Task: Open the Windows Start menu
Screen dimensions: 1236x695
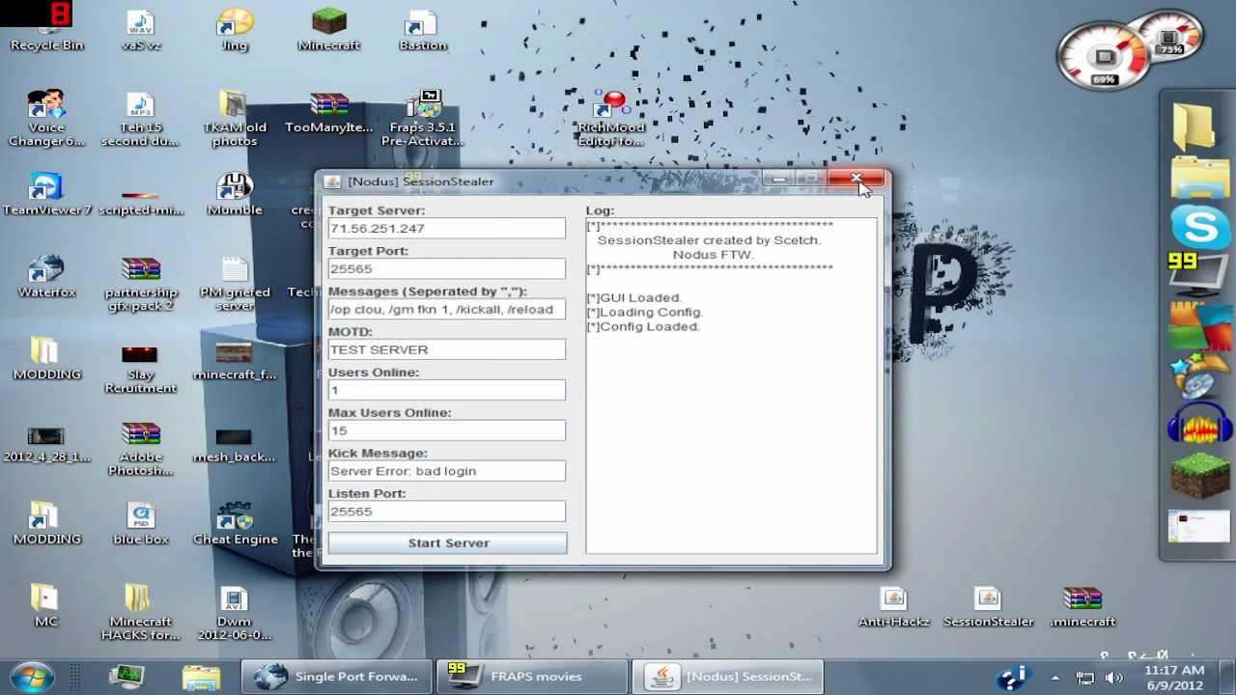Action: 32,677
